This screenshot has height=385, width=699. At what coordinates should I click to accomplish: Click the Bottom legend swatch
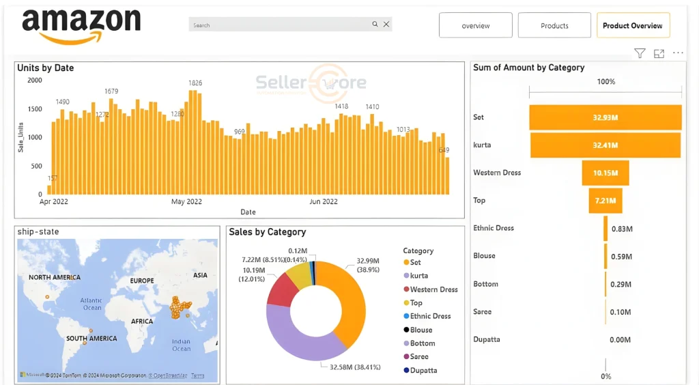coord(406,343)
